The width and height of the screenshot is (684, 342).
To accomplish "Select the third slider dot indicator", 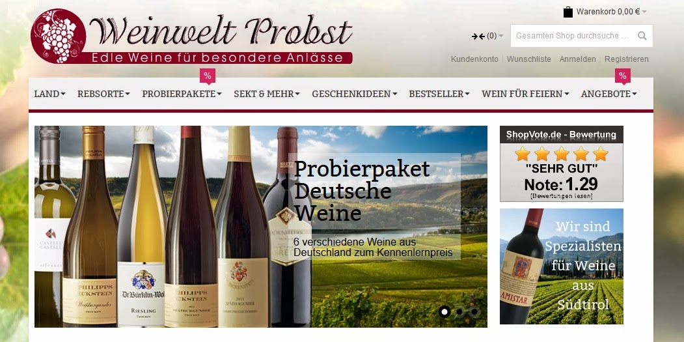I will [474, 312].
